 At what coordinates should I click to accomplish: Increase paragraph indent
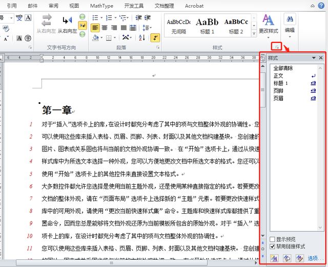[147, 18]
